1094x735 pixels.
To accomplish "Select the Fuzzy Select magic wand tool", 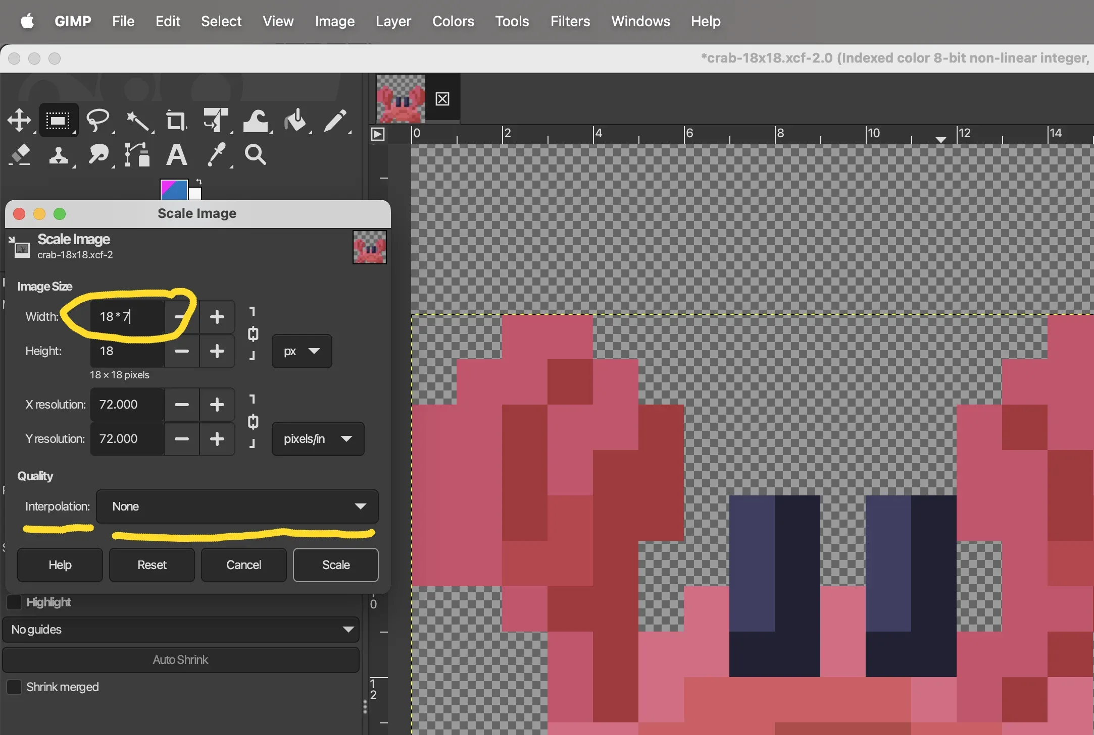I will 139,120.
